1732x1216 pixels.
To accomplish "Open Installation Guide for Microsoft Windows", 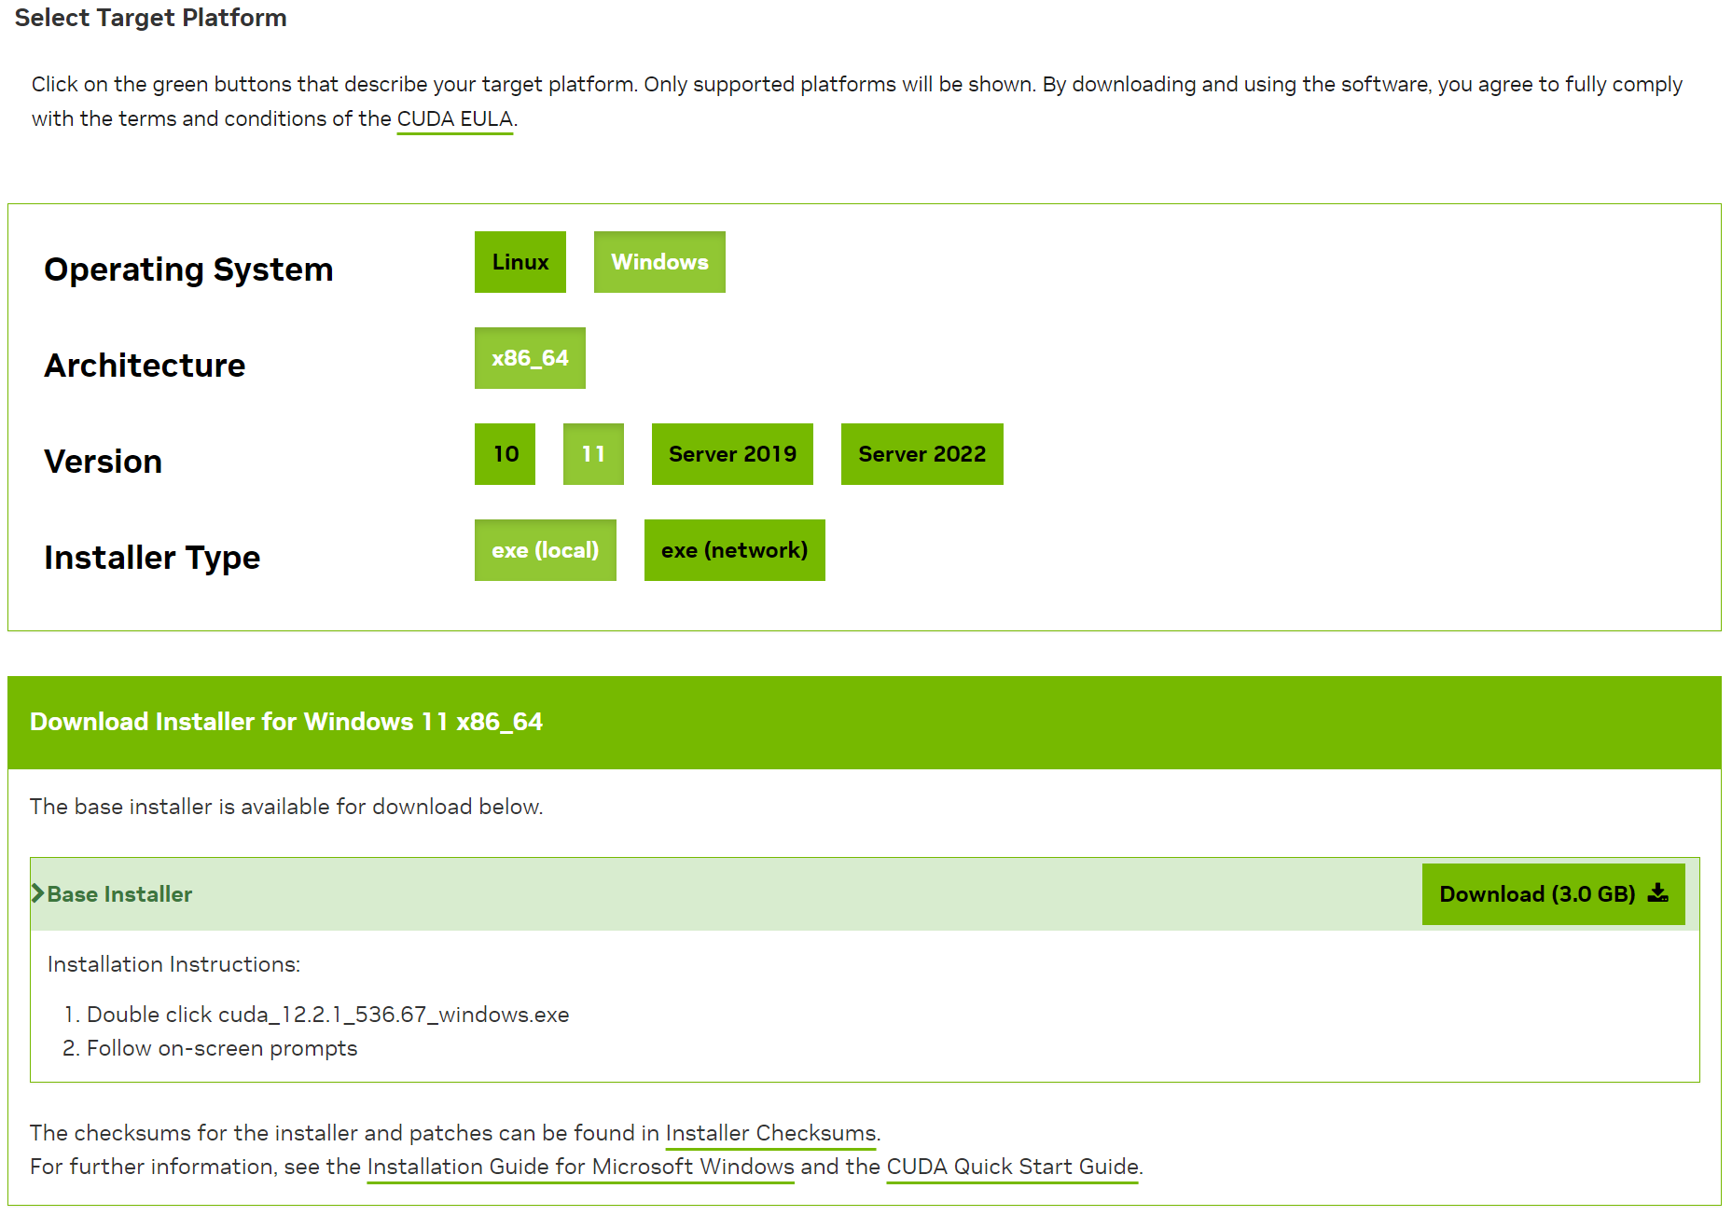I will 581,1167.
